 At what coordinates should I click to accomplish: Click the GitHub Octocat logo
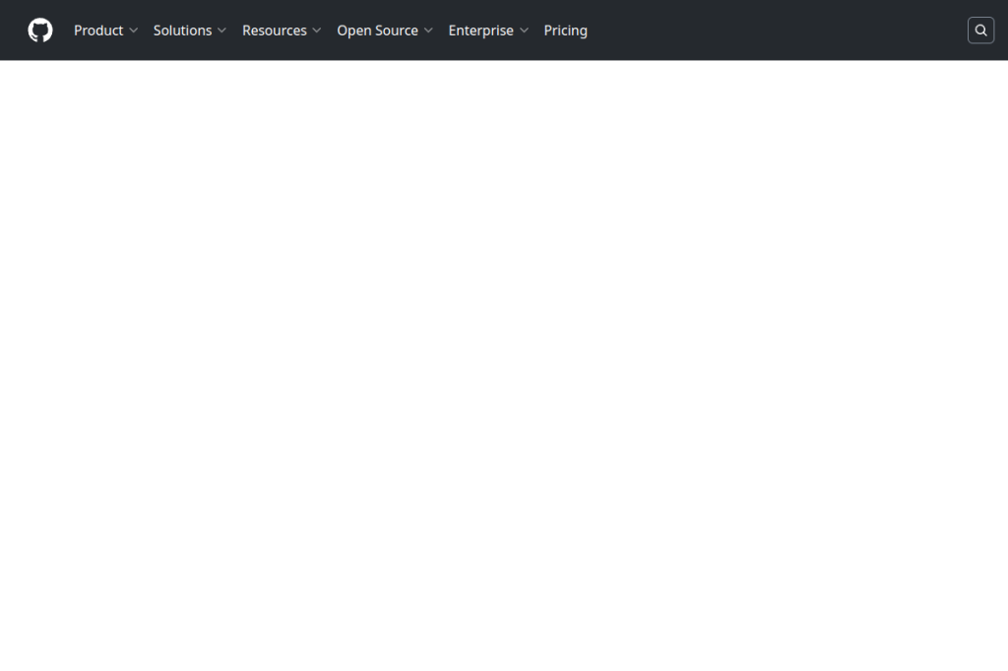coord(39,30)
